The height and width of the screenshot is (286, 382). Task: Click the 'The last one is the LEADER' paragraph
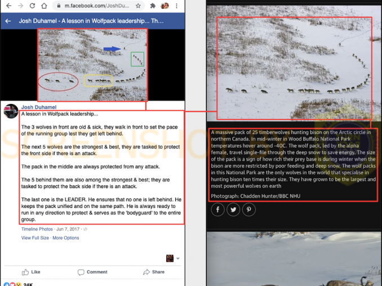click(x=101, y=210)
